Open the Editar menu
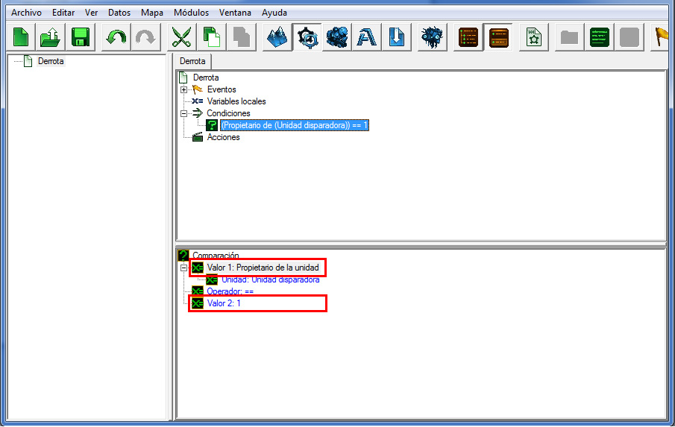This screenshot has width=675, height=427. click(x=63, y=13)
